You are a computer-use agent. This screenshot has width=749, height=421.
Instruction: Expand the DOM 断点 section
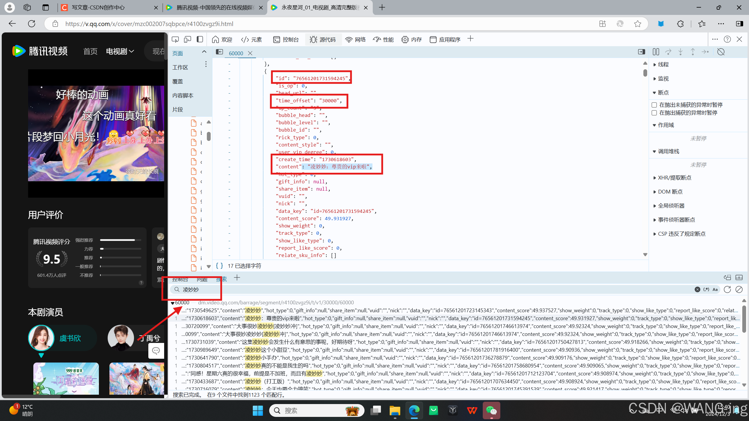coord(670,192)
